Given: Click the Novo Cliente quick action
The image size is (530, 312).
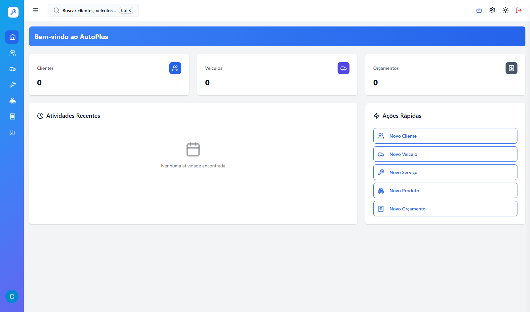Looking at the screenshot, I should tap(445, 136).
